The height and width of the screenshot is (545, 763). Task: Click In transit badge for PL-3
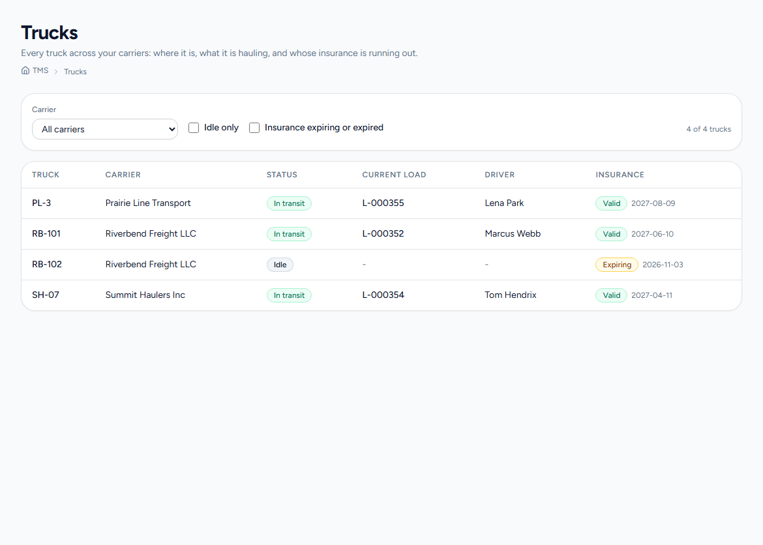tap(289, 203)
